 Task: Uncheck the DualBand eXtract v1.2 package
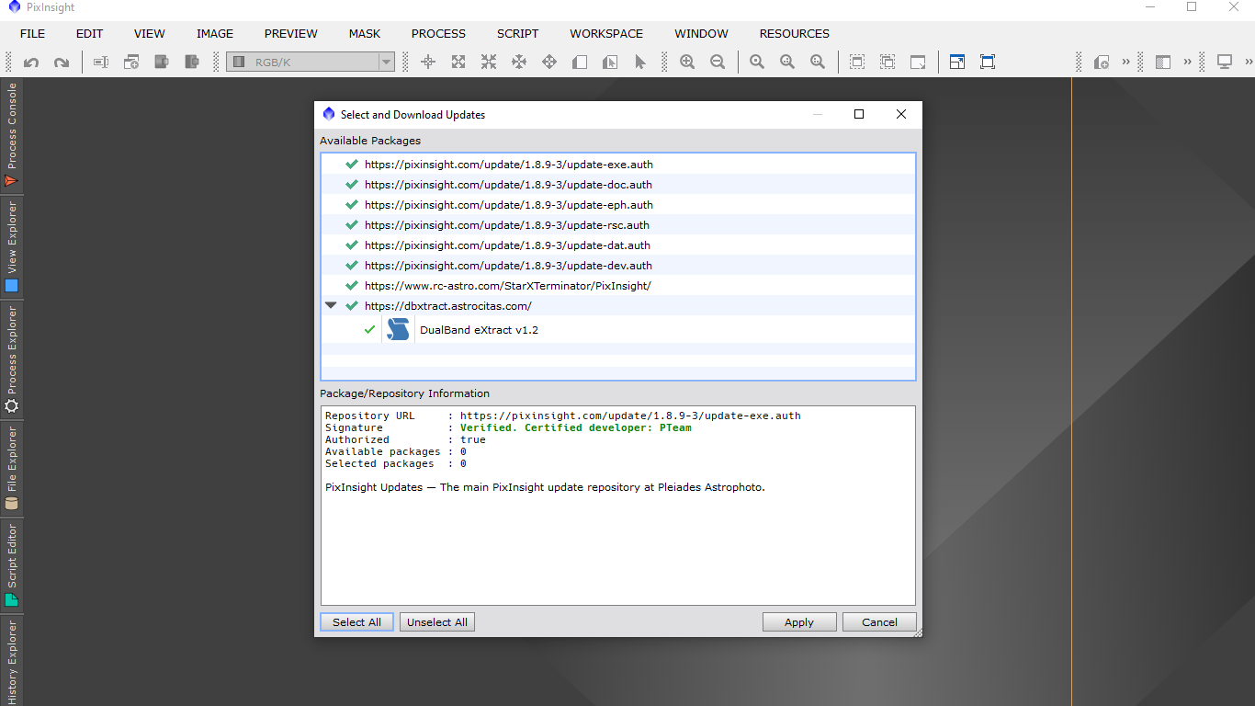[369, 330]
